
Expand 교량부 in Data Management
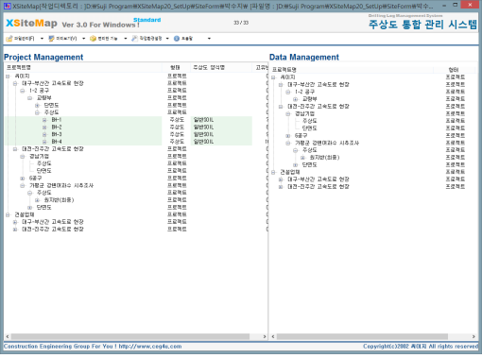[296, 99]
